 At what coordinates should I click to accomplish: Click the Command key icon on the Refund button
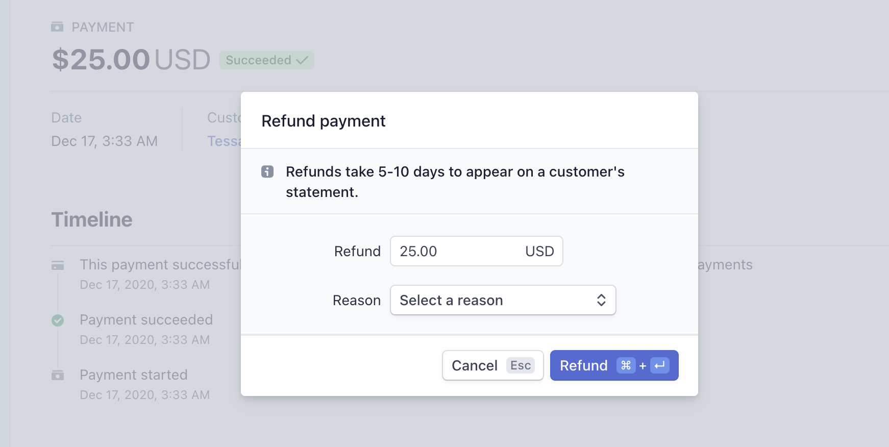pos(626,365)
